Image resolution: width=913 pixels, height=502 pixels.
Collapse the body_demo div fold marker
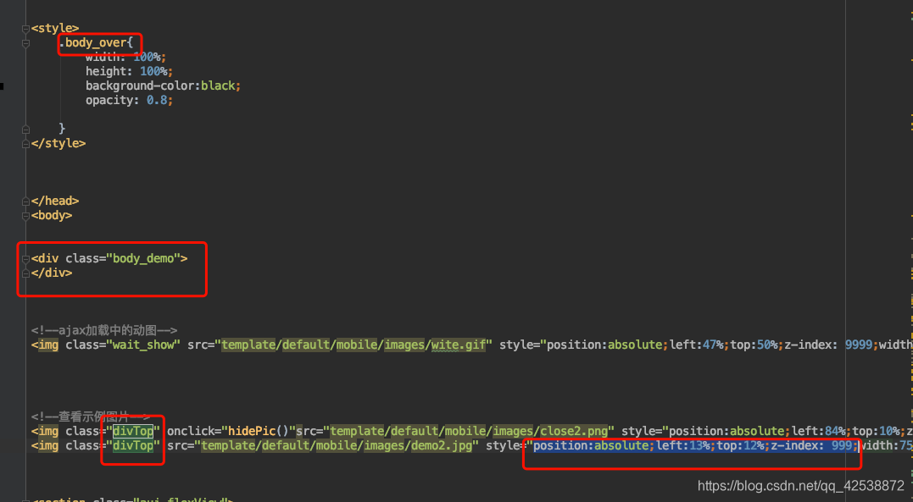pyautogui.click(x=25, y=259)
